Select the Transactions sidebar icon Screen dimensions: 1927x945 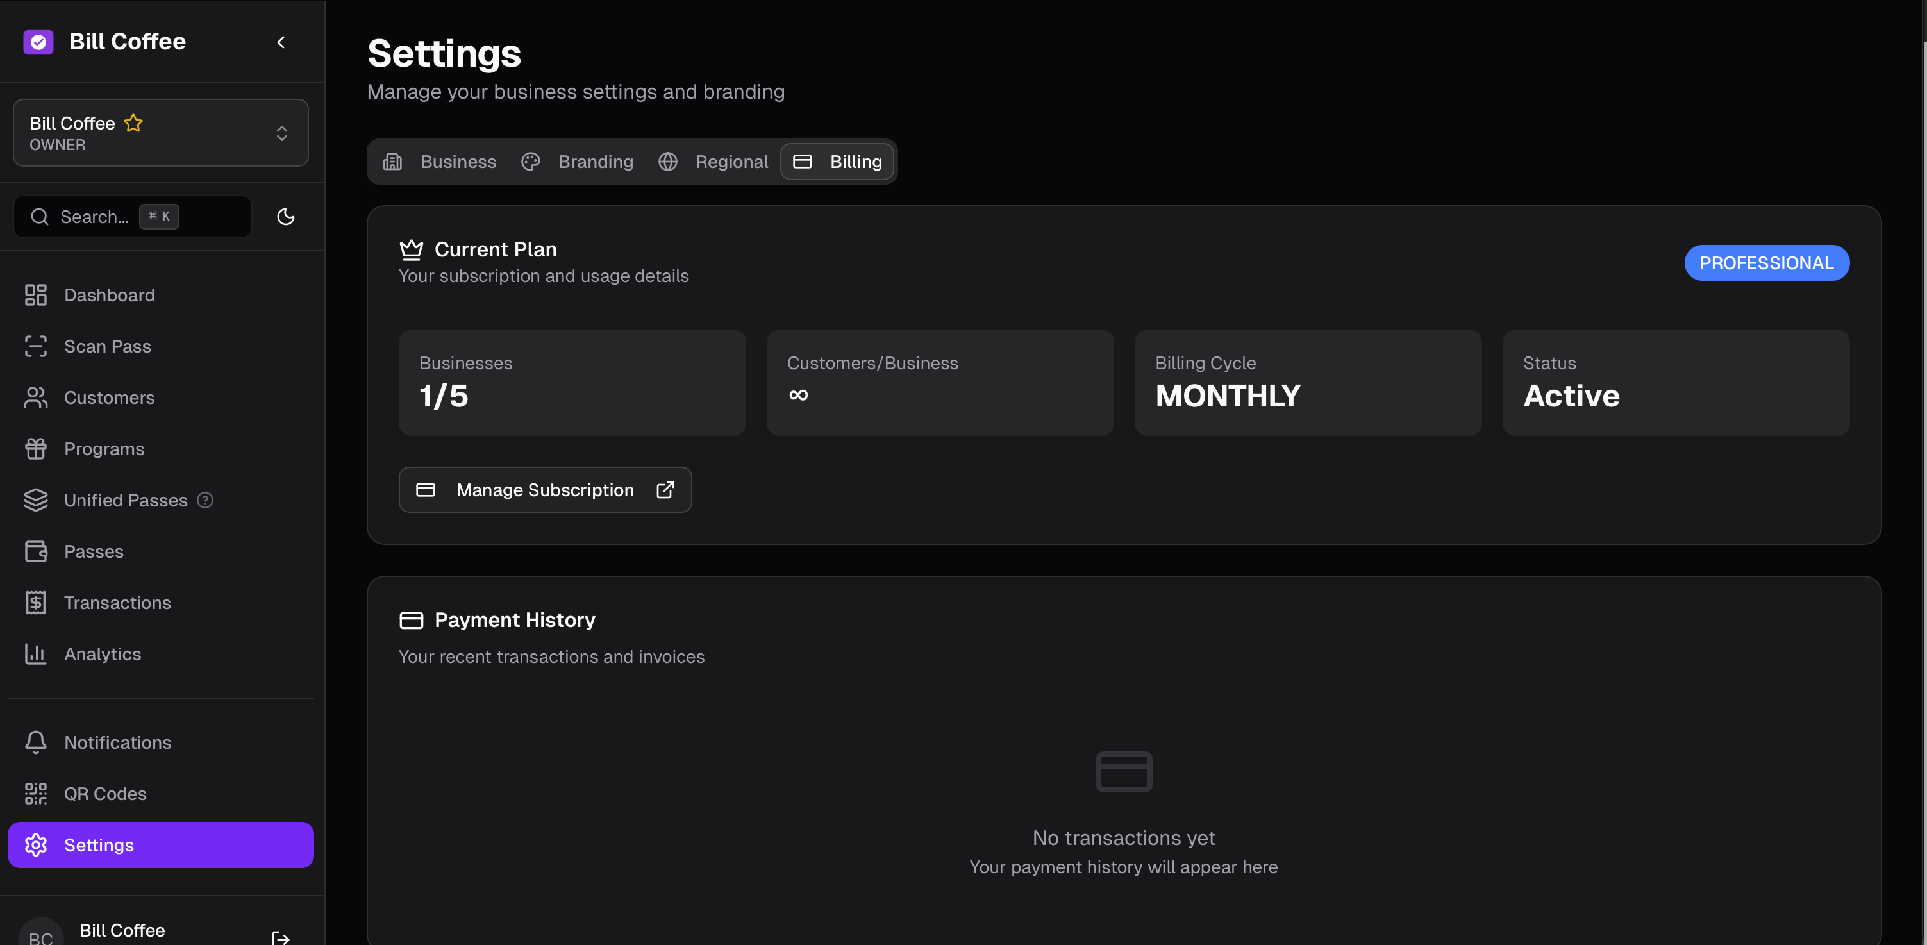coord(36,602)
